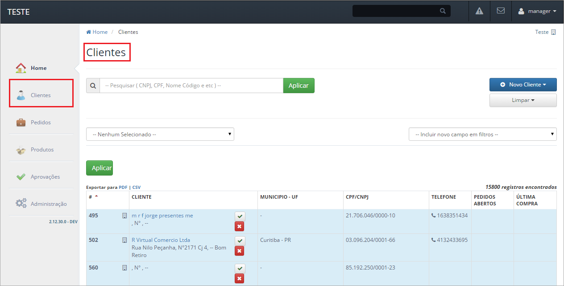The width and height of the screenshot is (564, 286).
Task: Click the 15800 registros encontrados text
Action: [521, 187]
